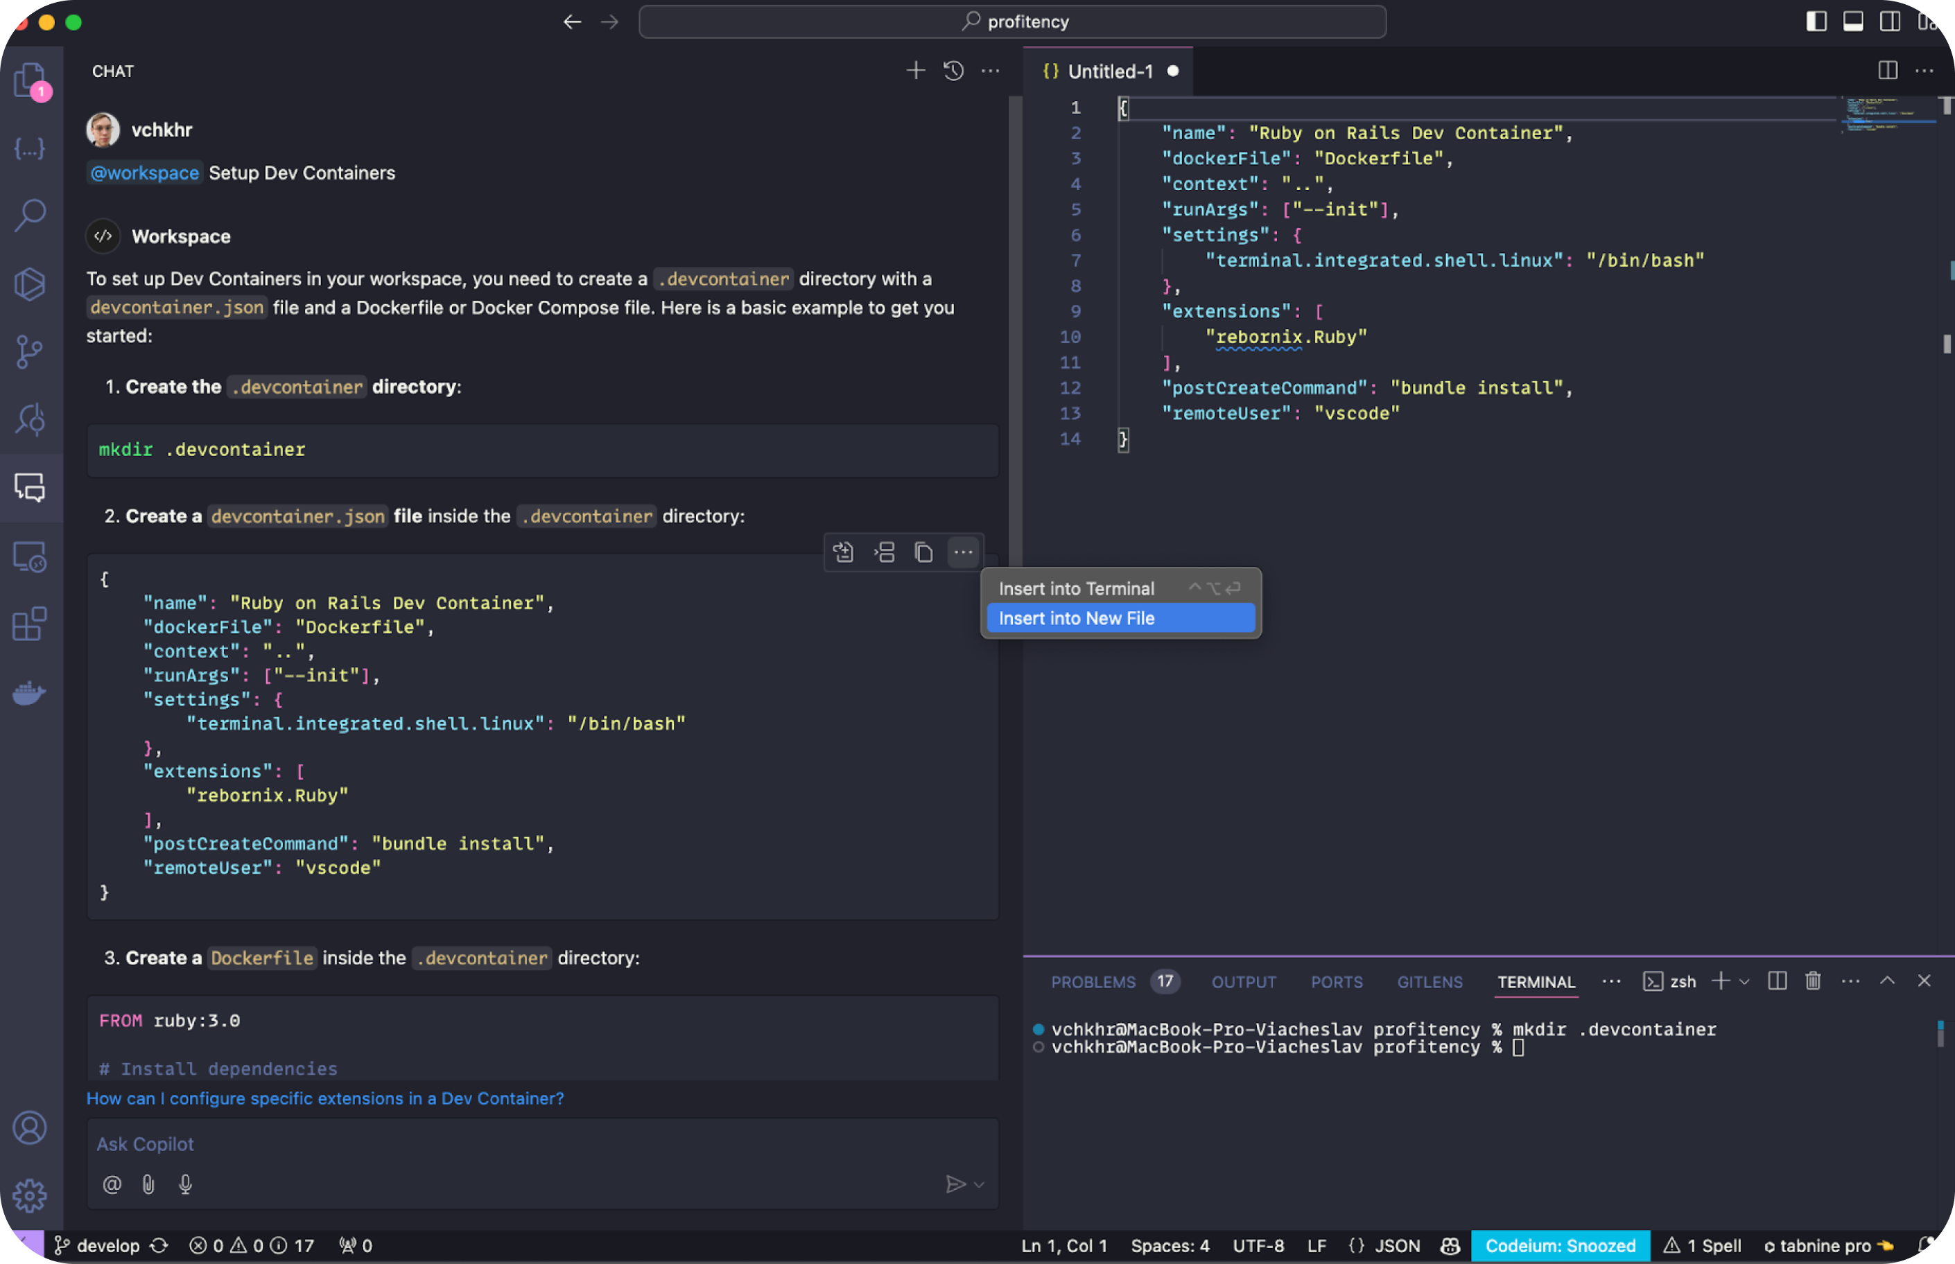Open the new terminal launch profile dropdown
The width and height of the screenshot is (1955, 1264).
point(1745,982)
